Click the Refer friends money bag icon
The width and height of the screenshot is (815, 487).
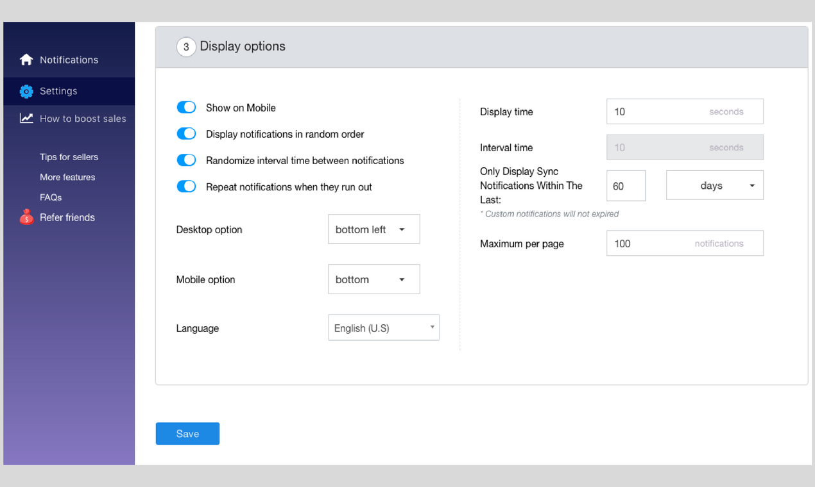tap(26, 217)
